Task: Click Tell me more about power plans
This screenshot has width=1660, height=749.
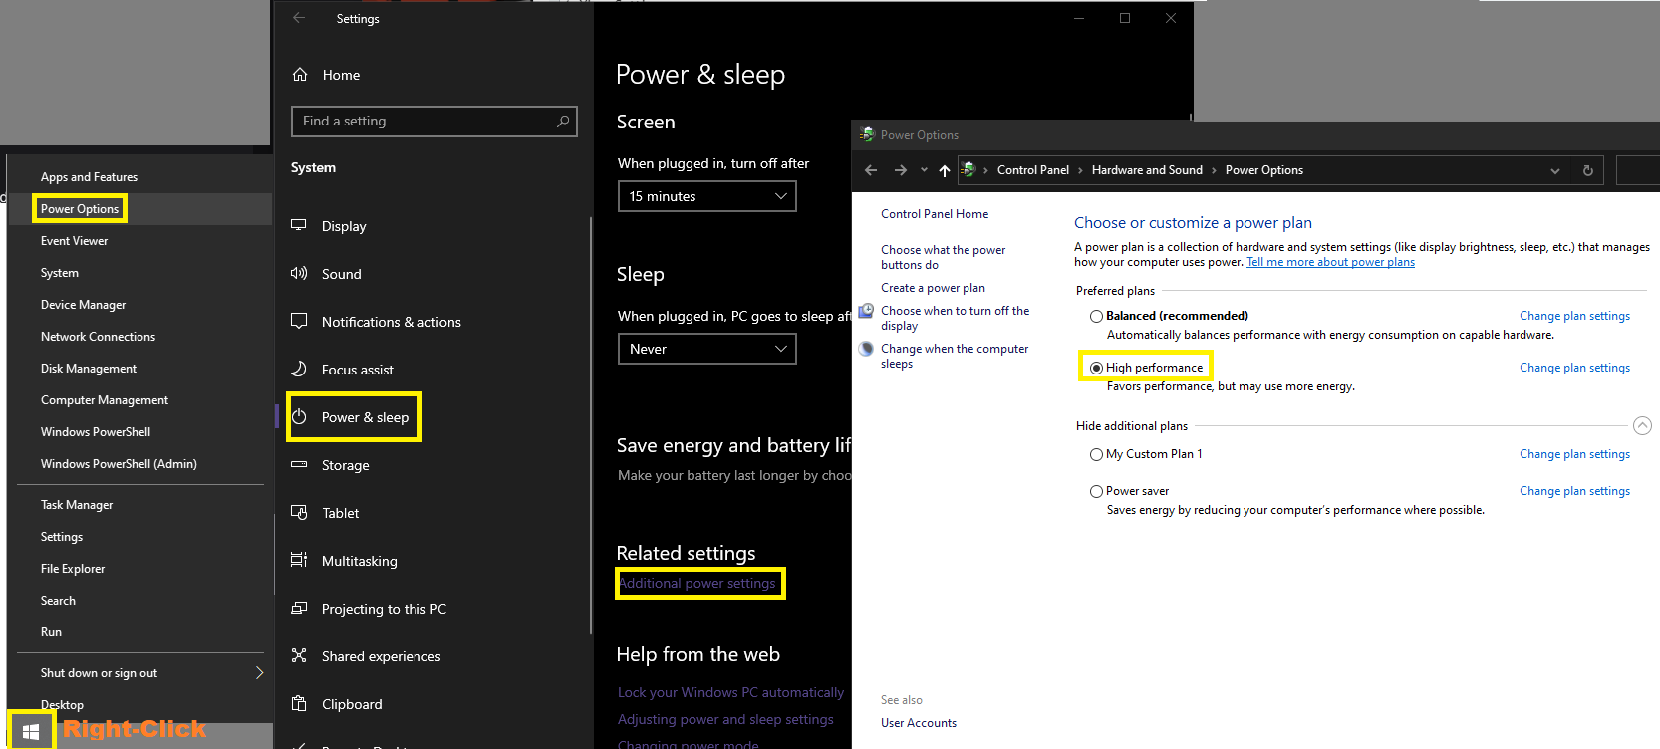Action: point(1330,262)
